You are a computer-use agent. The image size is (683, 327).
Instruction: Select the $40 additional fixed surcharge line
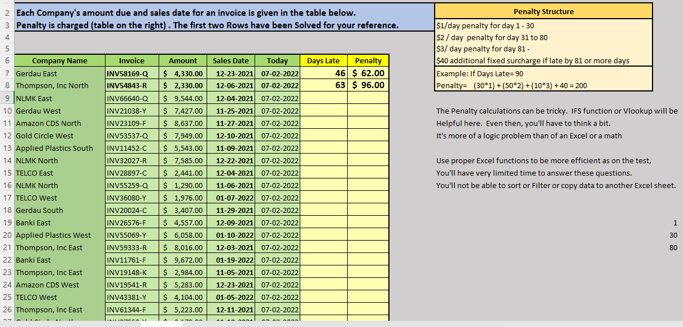tap(533, 60)
